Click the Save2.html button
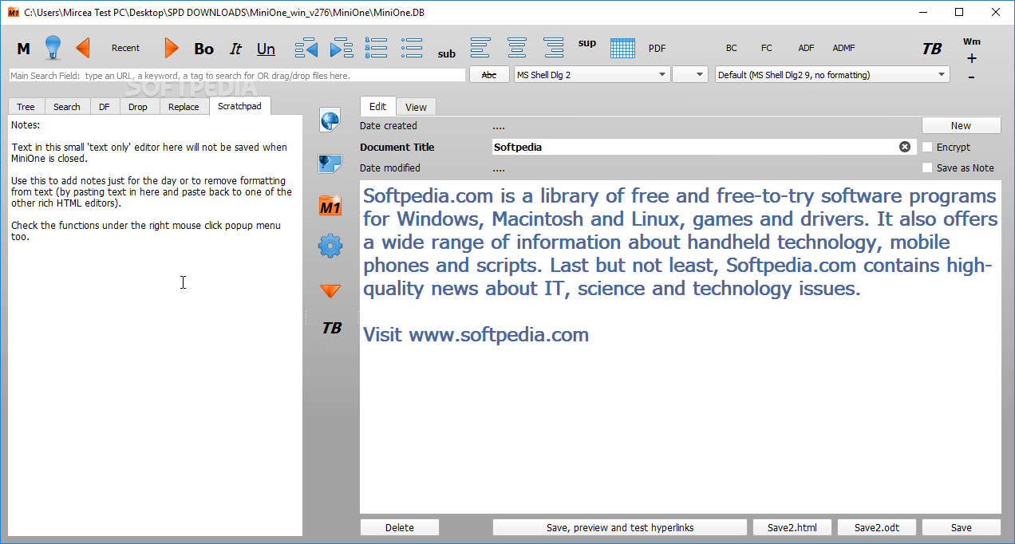The height and width of the screenshot is (544, 1015). (792, 527)
